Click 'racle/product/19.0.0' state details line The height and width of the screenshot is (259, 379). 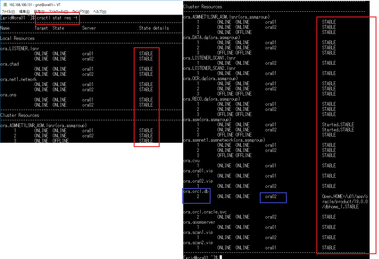345,201
